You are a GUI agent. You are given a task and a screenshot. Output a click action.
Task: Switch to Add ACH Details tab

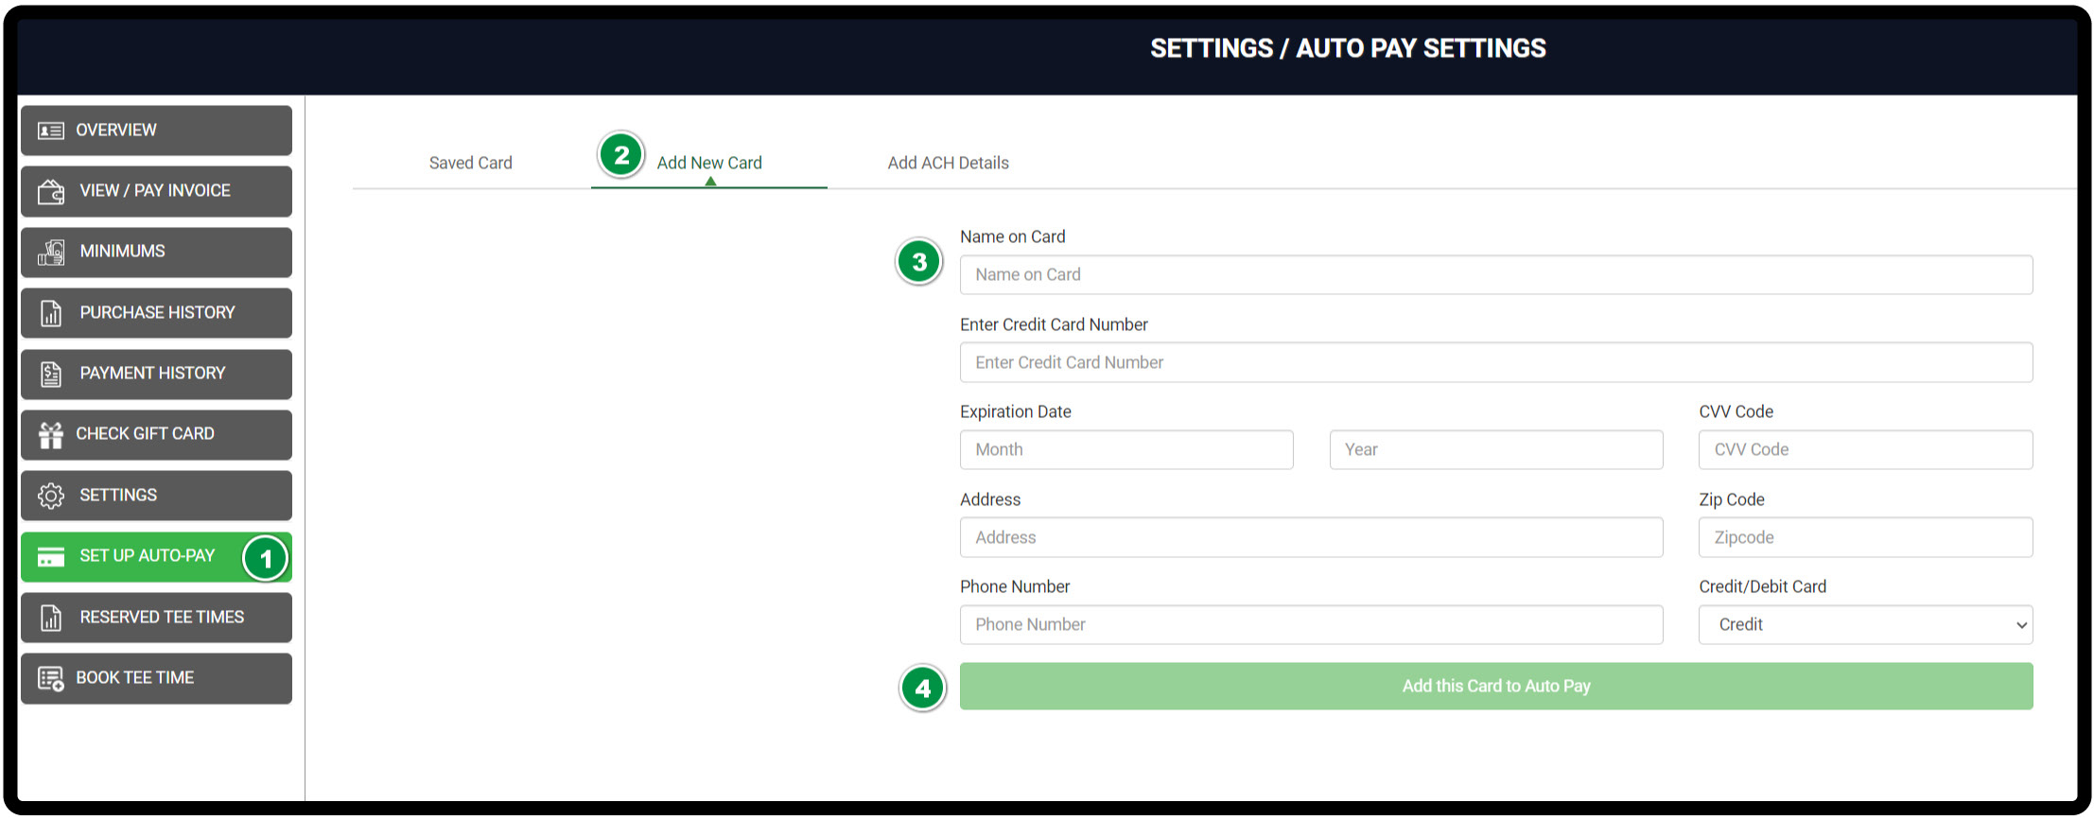pos(948,163)
